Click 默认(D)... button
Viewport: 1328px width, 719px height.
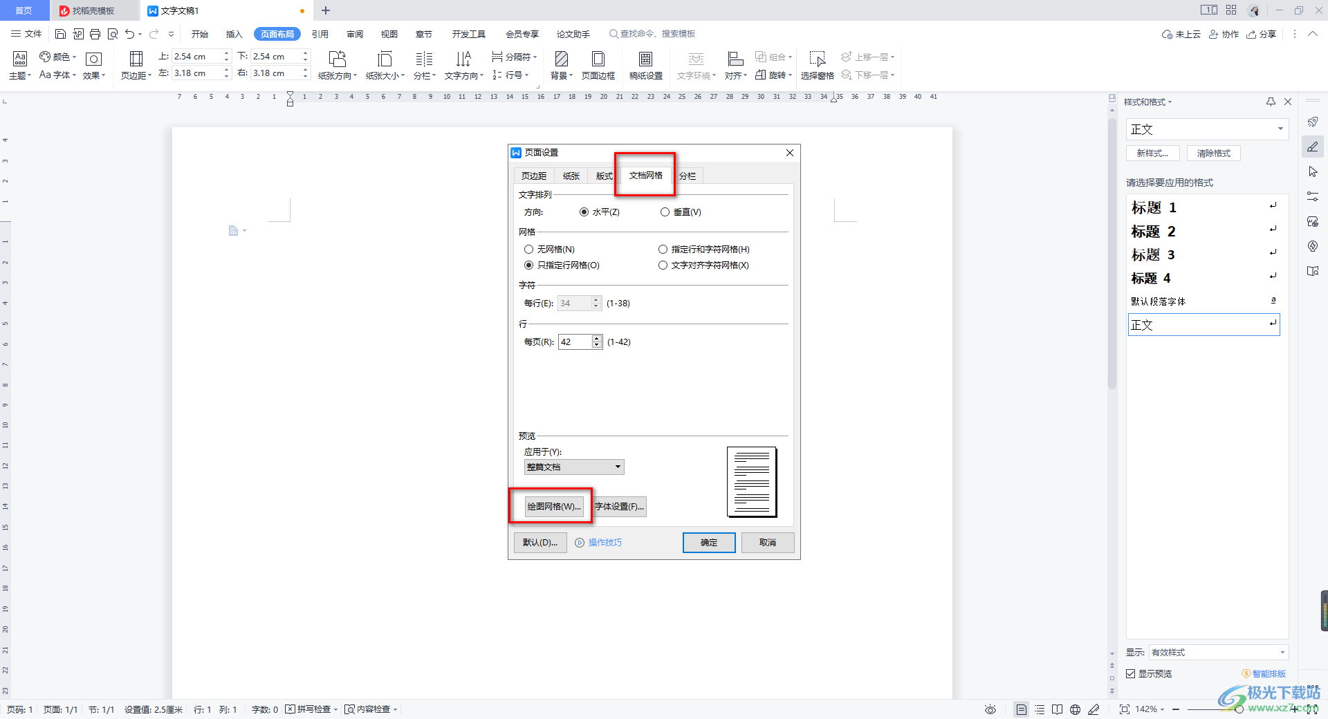(540, 543)
